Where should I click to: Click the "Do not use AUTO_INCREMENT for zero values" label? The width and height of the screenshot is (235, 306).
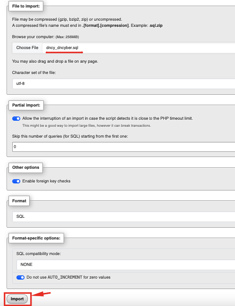point(68,277)
